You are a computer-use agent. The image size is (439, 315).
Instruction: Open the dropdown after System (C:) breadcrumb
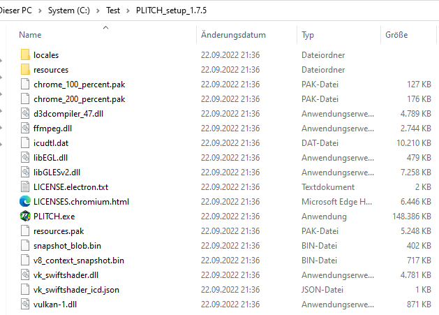pyautogui.click(x=98, y=10)
